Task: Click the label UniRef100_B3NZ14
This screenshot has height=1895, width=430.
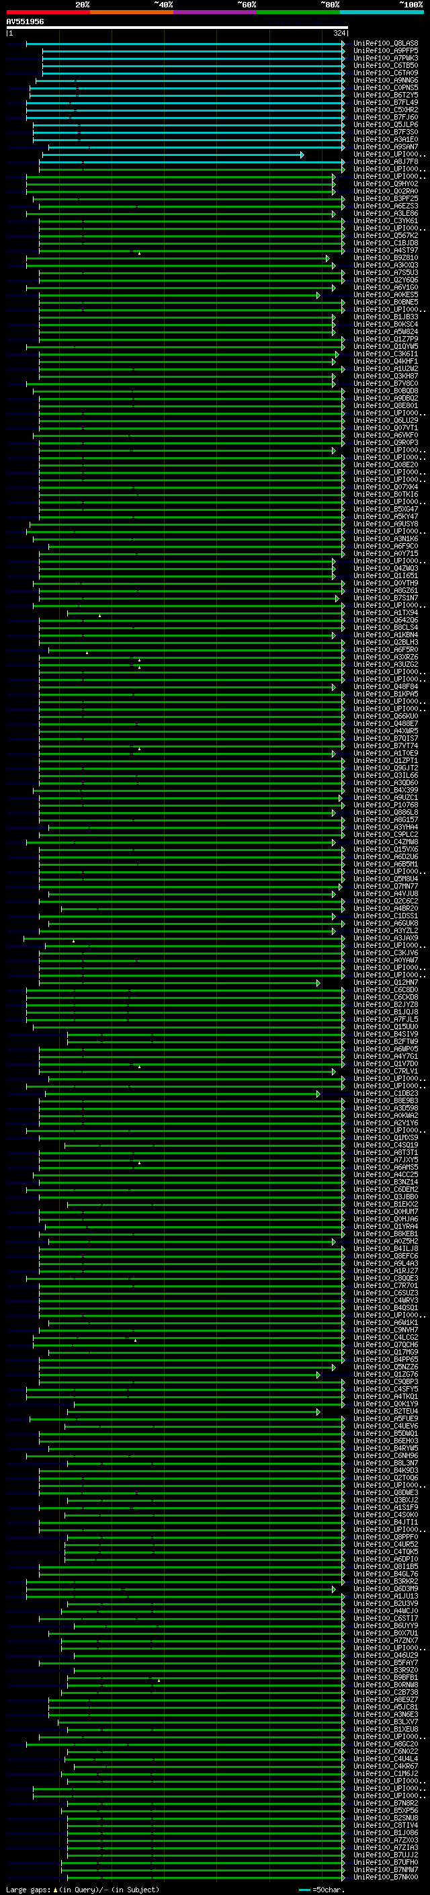Action: coord(386,1181)
